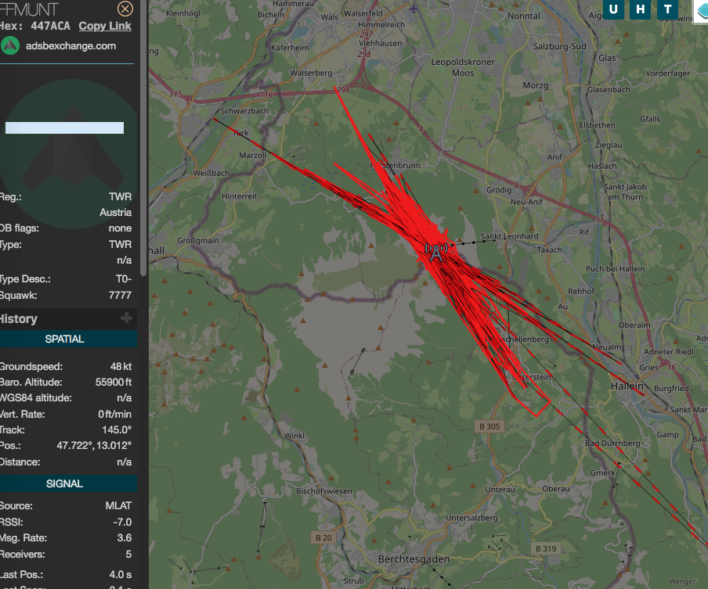This screenshot has height=589, width=708.
Task: Click the squawk value 7777
Action: tap(120, 296)
